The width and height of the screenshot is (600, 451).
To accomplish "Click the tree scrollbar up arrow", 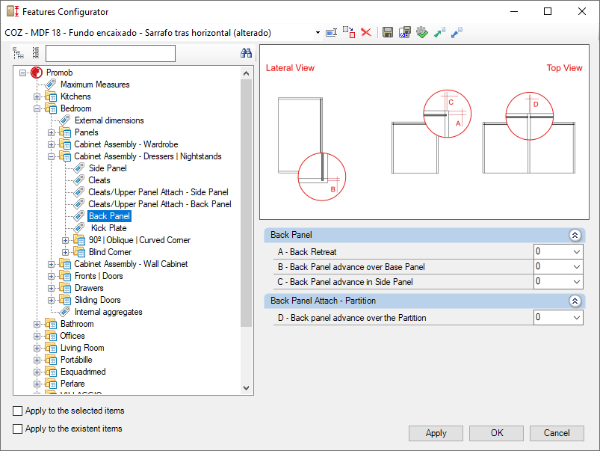I will [x=246, y=73].
